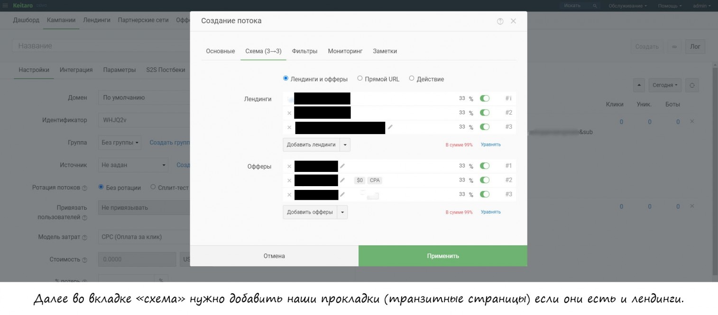This screenshot has height=315, width=718.
Task: Toggle landing #1 switch off
Action: point(485,99)
